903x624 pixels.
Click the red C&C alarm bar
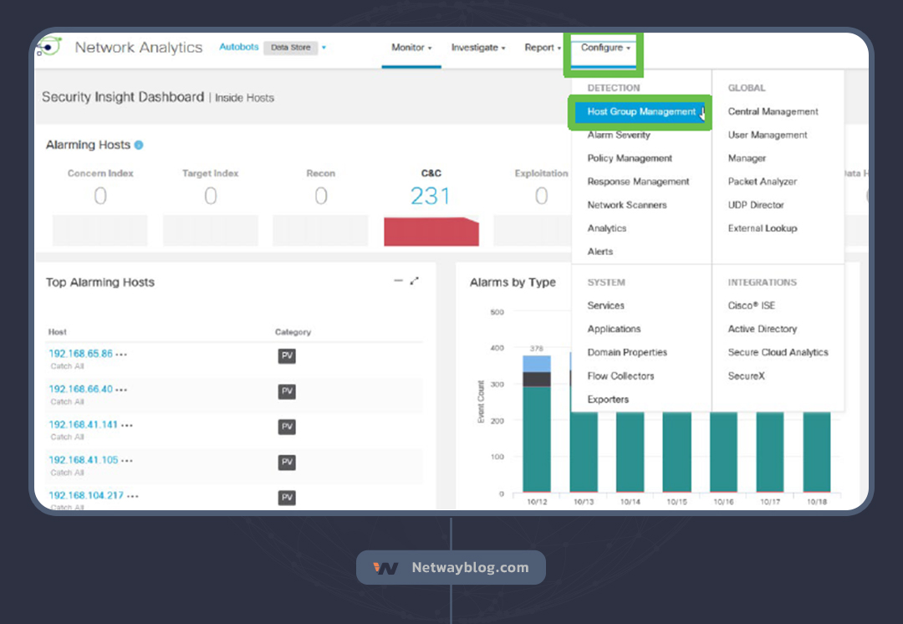[x=431, y=232]
